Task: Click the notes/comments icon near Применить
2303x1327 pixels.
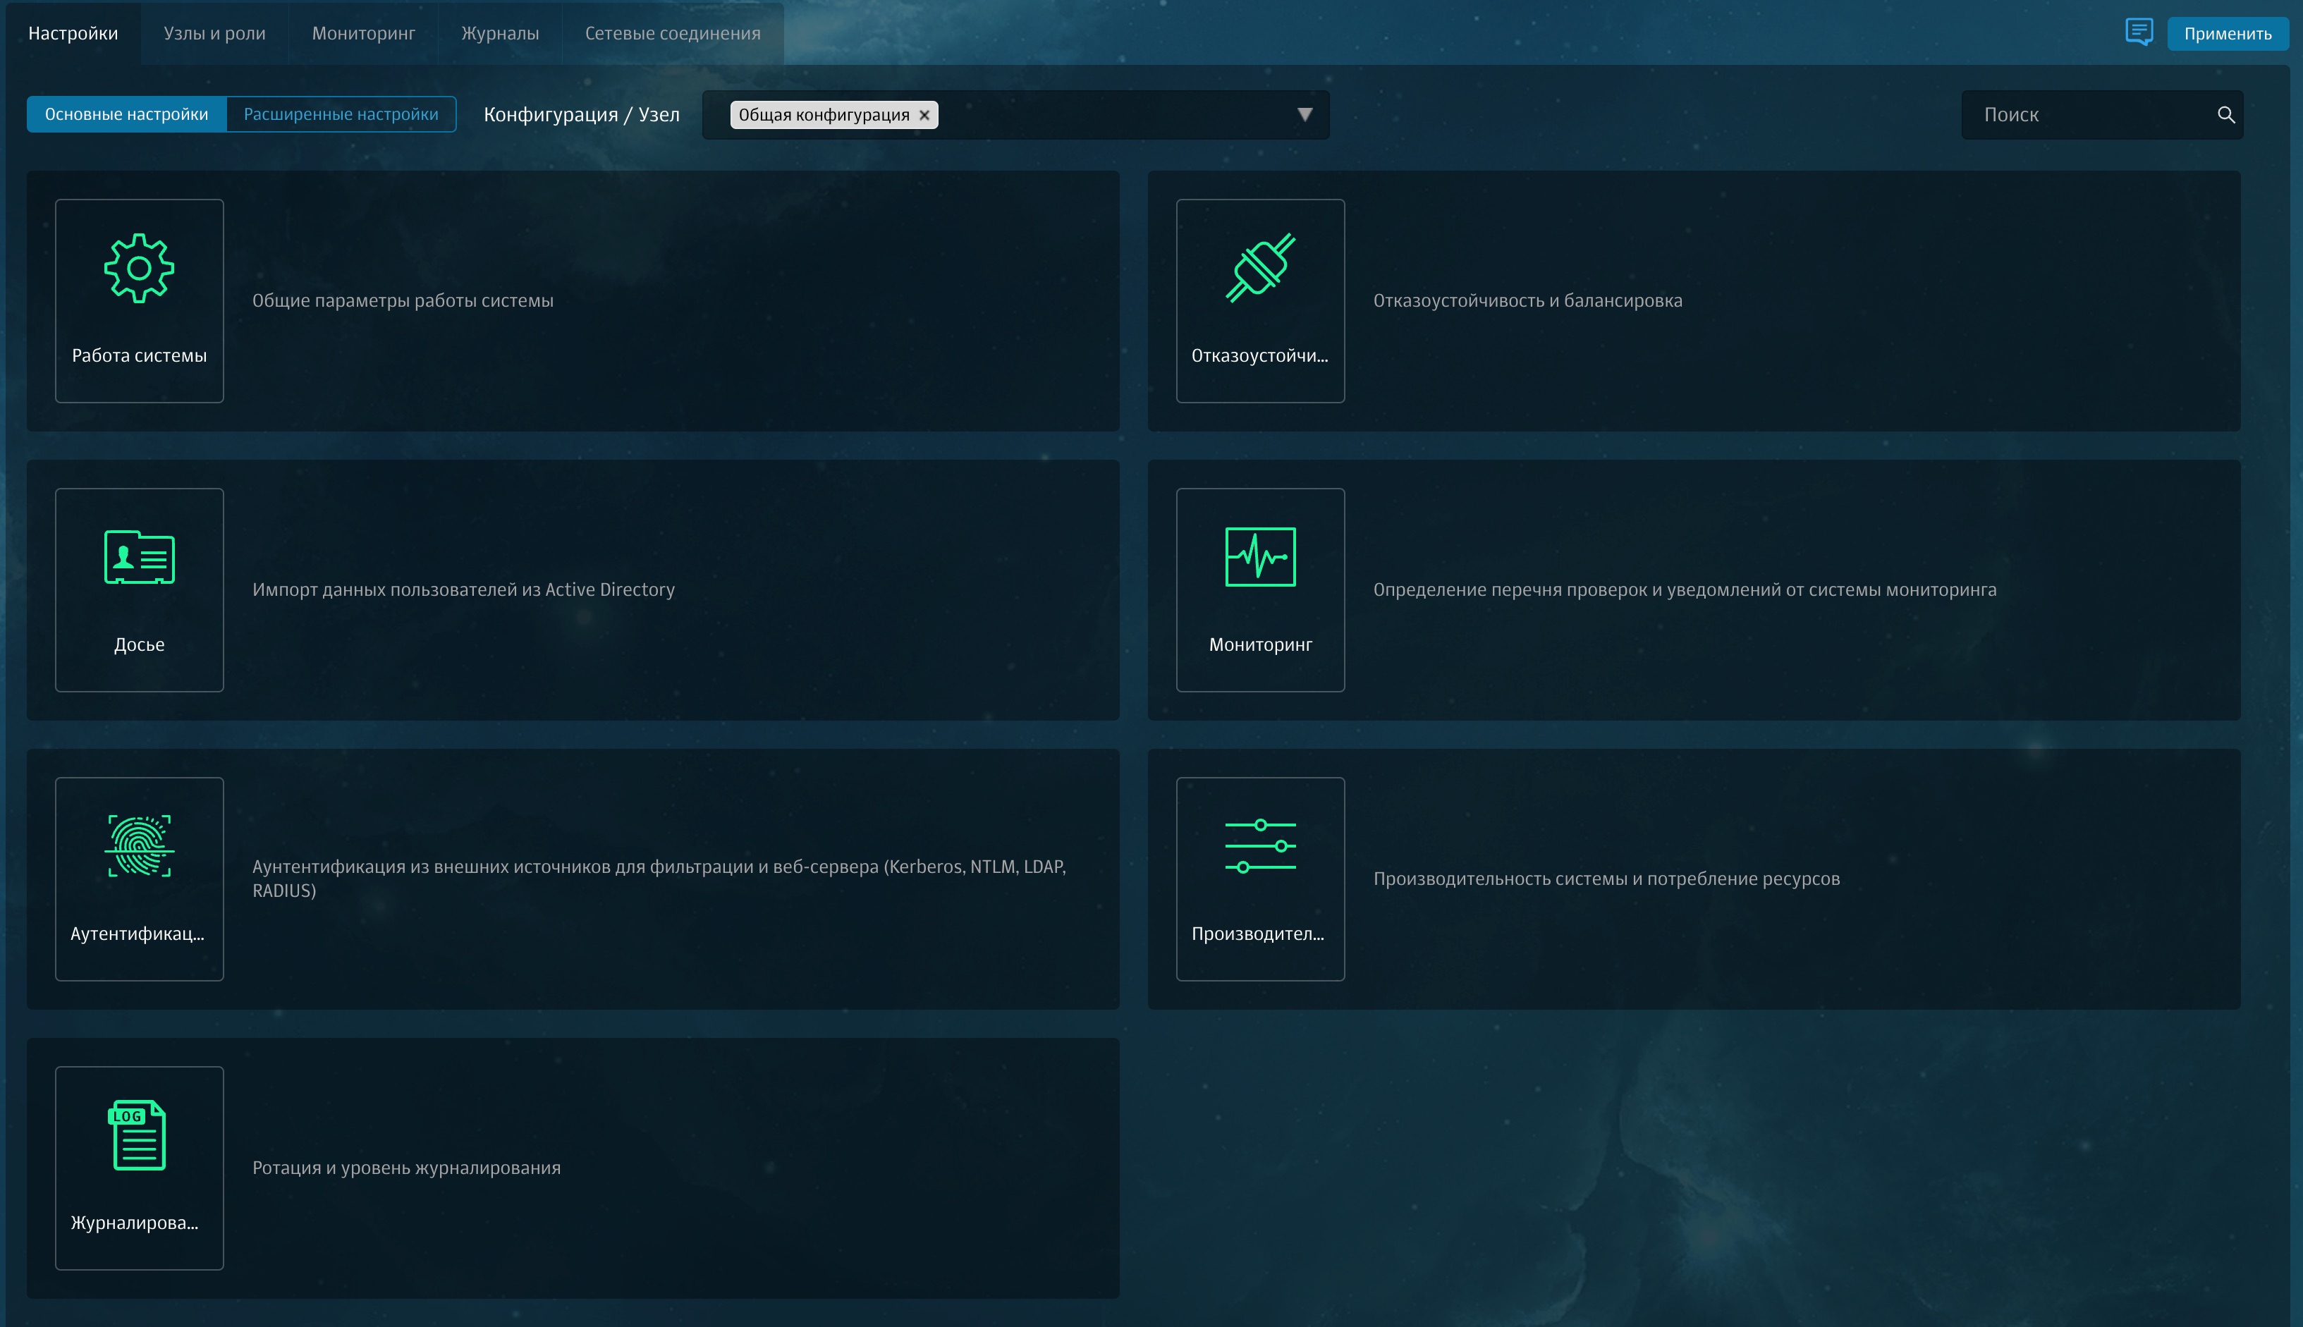Action: click(2138, 32)
